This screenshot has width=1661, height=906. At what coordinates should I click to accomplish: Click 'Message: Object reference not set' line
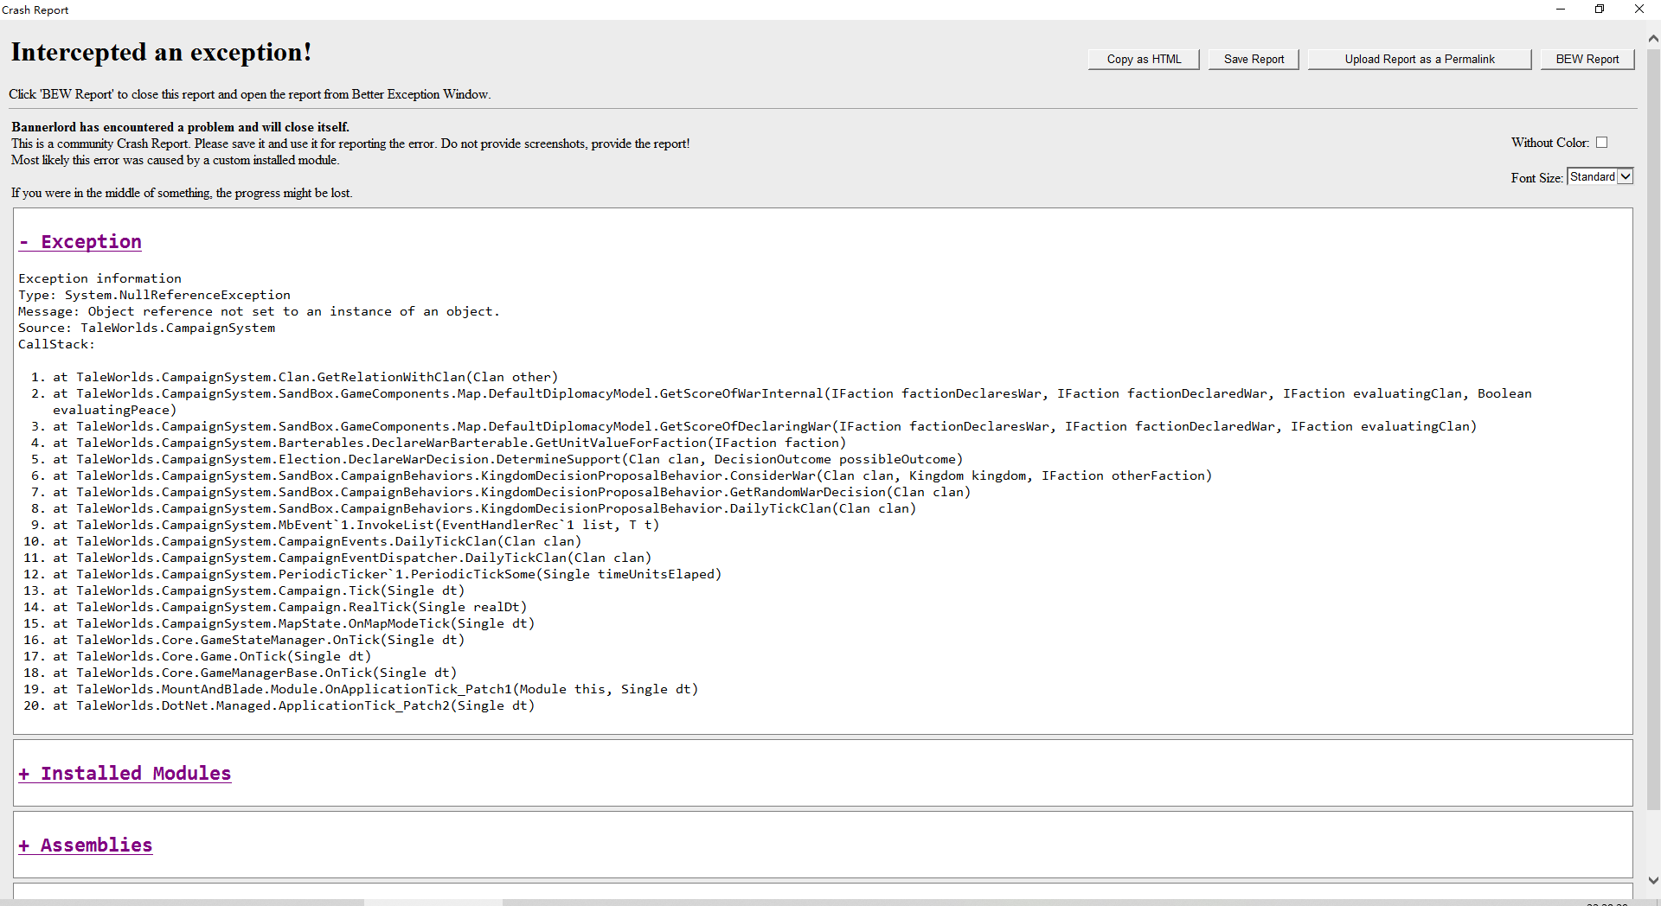pos(259,311)
